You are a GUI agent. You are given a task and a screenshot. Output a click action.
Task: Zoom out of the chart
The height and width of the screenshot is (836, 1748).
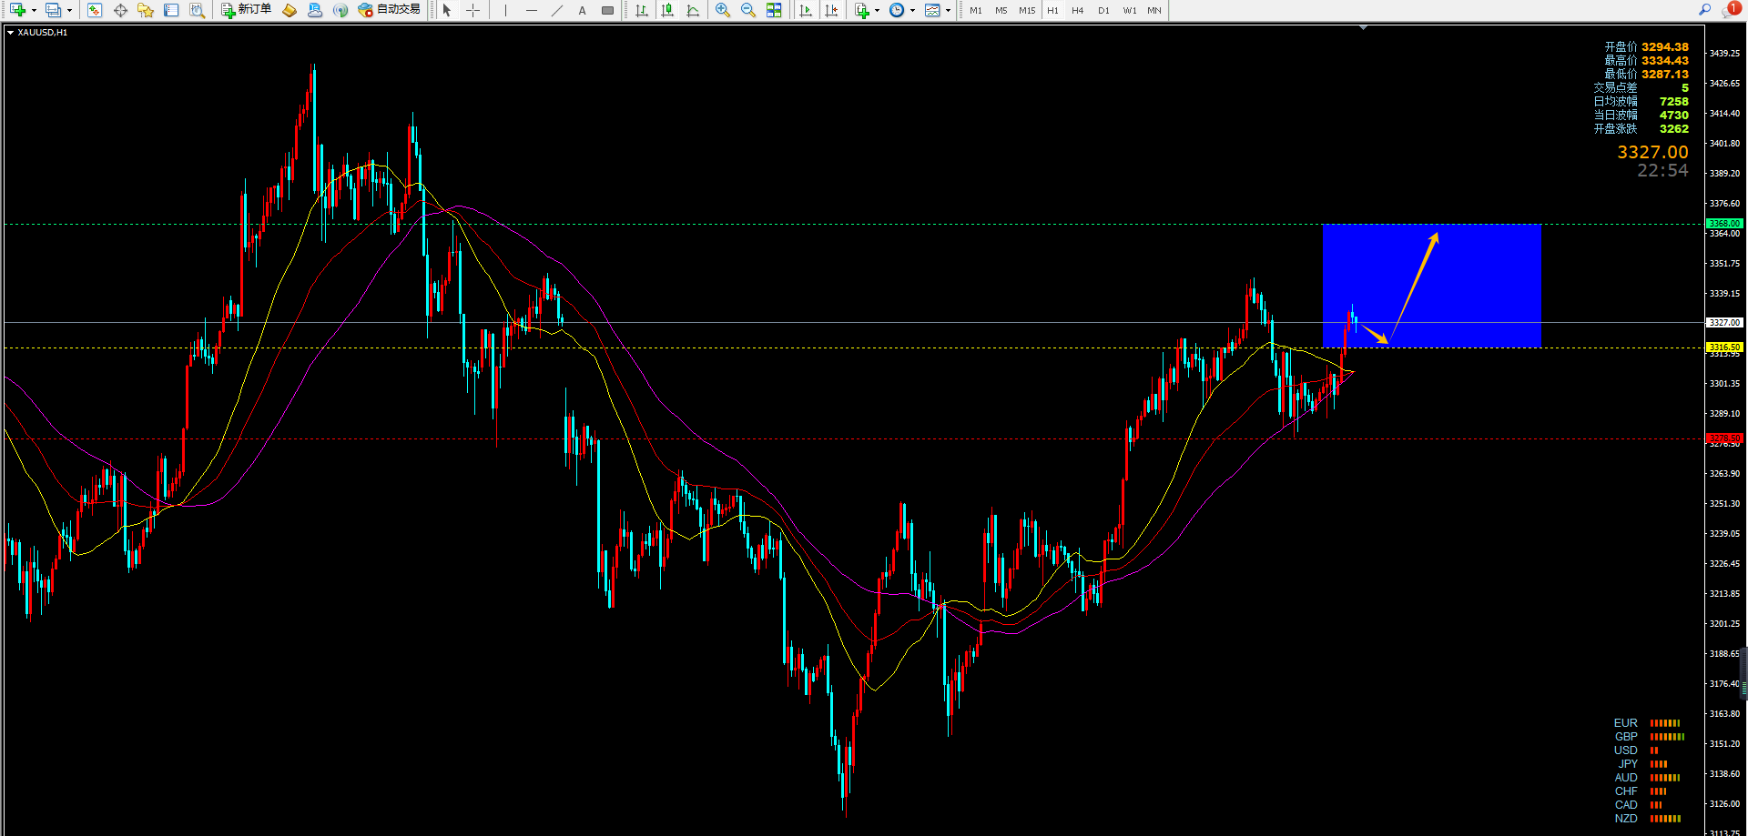point(748,10)
